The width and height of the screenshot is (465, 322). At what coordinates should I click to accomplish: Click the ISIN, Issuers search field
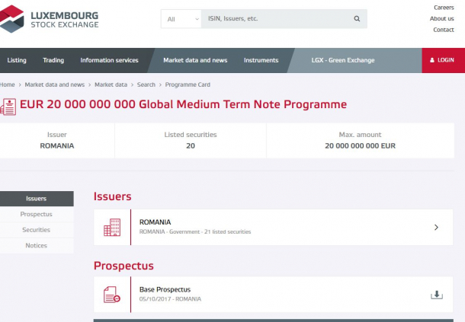[277, 19]
